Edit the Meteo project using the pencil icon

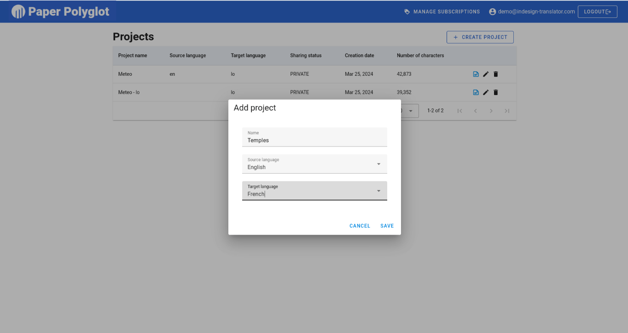coord(486,74)
